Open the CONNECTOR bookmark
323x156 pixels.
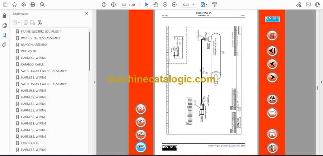[x=30, y=143]
